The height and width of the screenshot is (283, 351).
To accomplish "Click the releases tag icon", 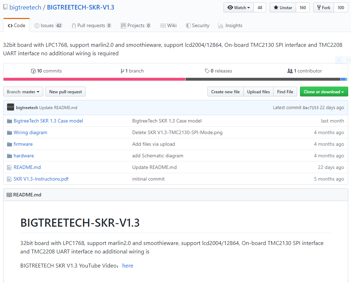I will click(x=207, y=71).
